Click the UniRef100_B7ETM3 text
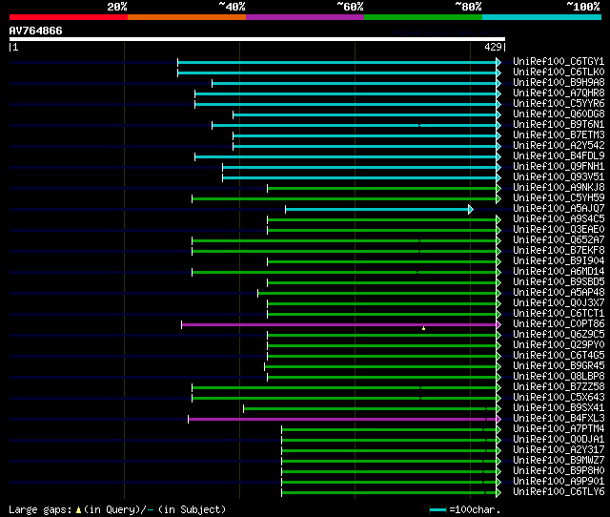This screenshot has width=610, height=517. (x=559, y=135)
